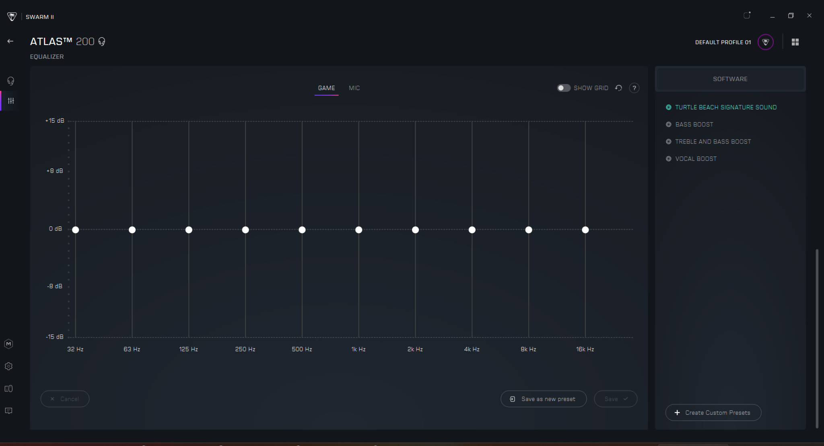Screen dimensions: 824x446
Task: Switch to the MIC tab
Action: tap(354, 88)
